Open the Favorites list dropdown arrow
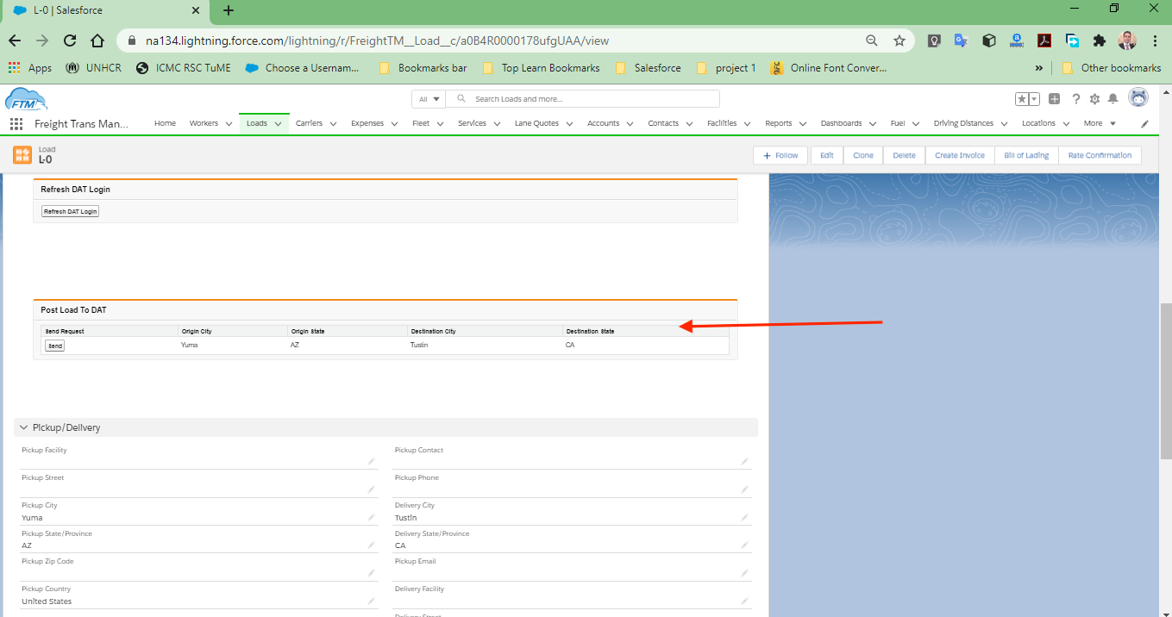Image resolution: width=1172 pixels, height=617 pixels. [1034, 99]
